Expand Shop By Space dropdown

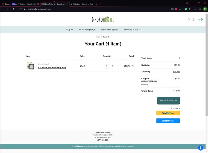[x=132, y=30]
